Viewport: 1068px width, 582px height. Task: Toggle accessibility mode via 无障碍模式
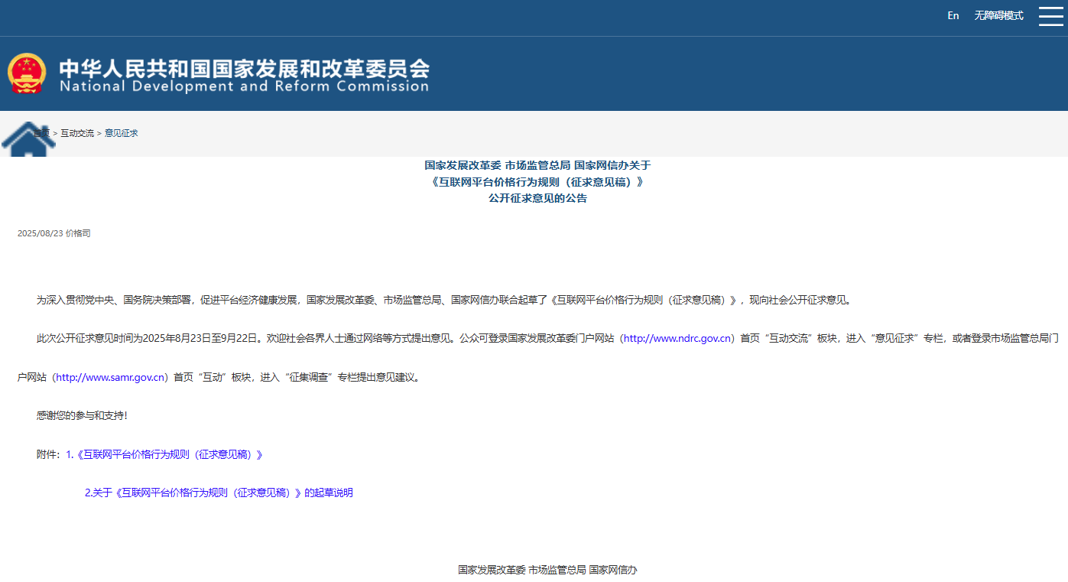point(998,15)
